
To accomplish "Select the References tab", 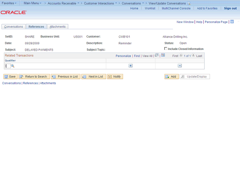I will point(36,27).
